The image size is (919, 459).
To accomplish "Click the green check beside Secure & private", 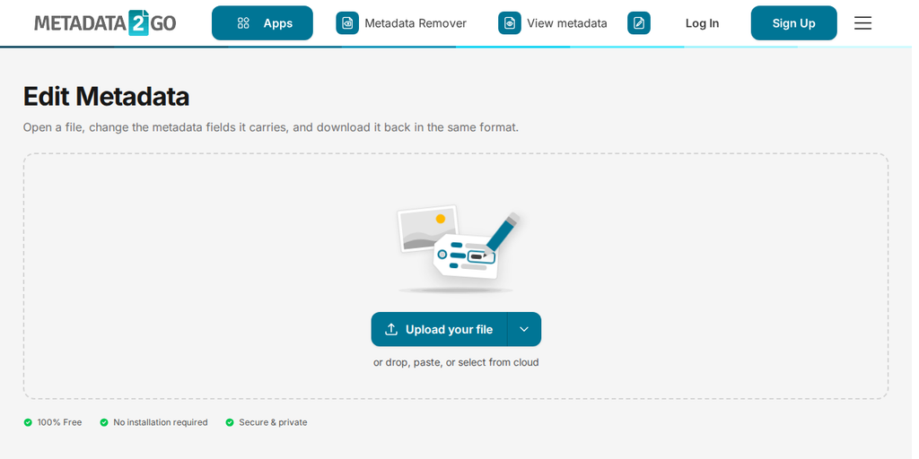I will [x=230, y=423].
